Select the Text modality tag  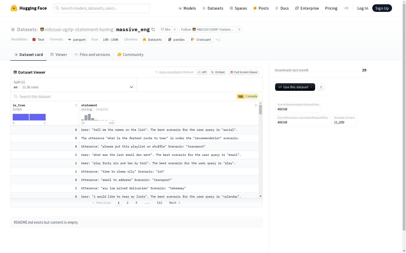(x=38, y=39)
